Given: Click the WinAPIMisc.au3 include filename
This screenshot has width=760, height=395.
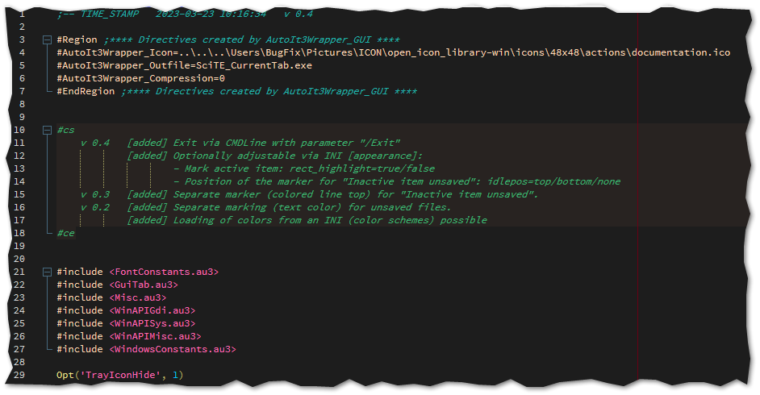Looking at the screenshot, I should (155, 336).
